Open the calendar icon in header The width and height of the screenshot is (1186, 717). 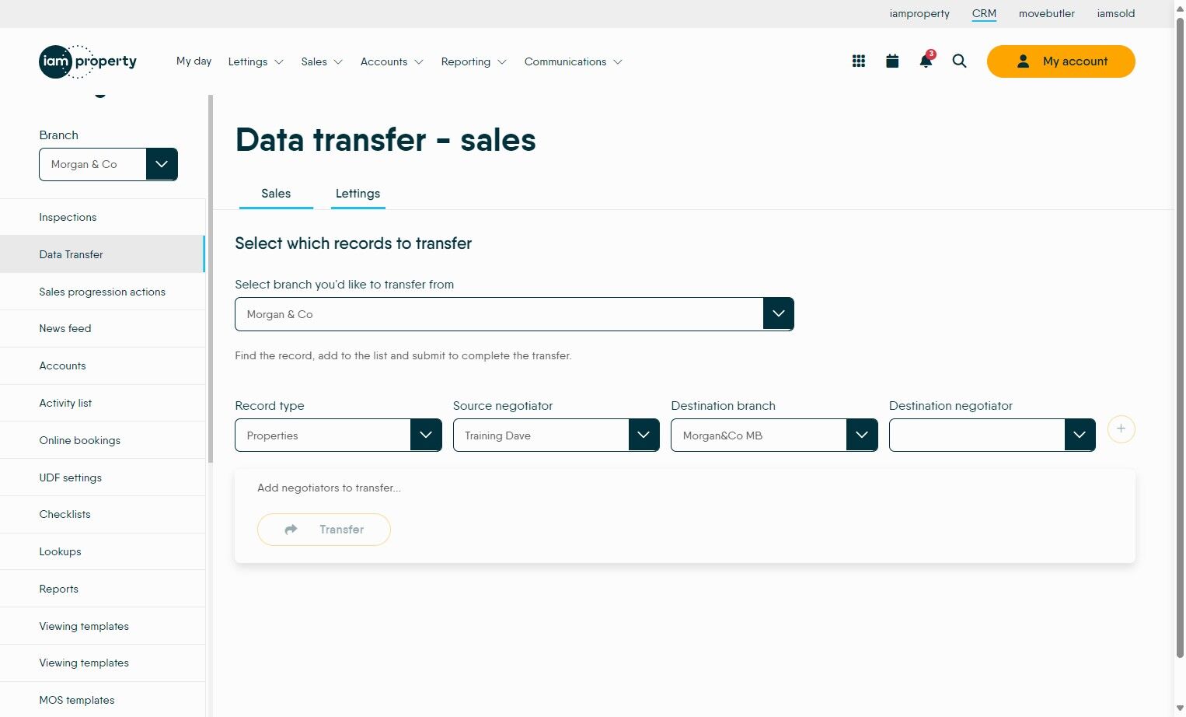(x=892, y=61)
